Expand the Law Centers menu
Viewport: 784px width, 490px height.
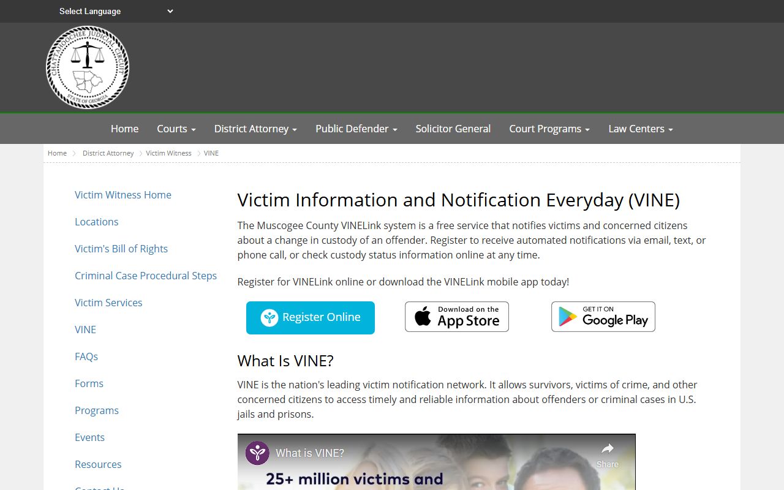click(641, 129)
